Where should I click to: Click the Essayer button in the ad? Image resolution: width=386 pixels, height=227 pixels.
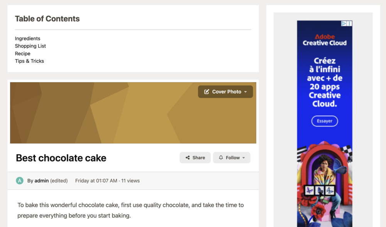[x=325, y=121]
